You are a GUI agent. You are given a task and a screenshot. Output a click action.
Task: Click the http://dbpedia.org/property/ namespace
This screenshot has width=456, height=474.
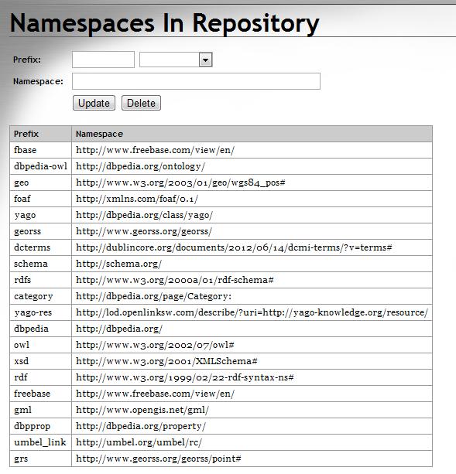coord(141,426)
